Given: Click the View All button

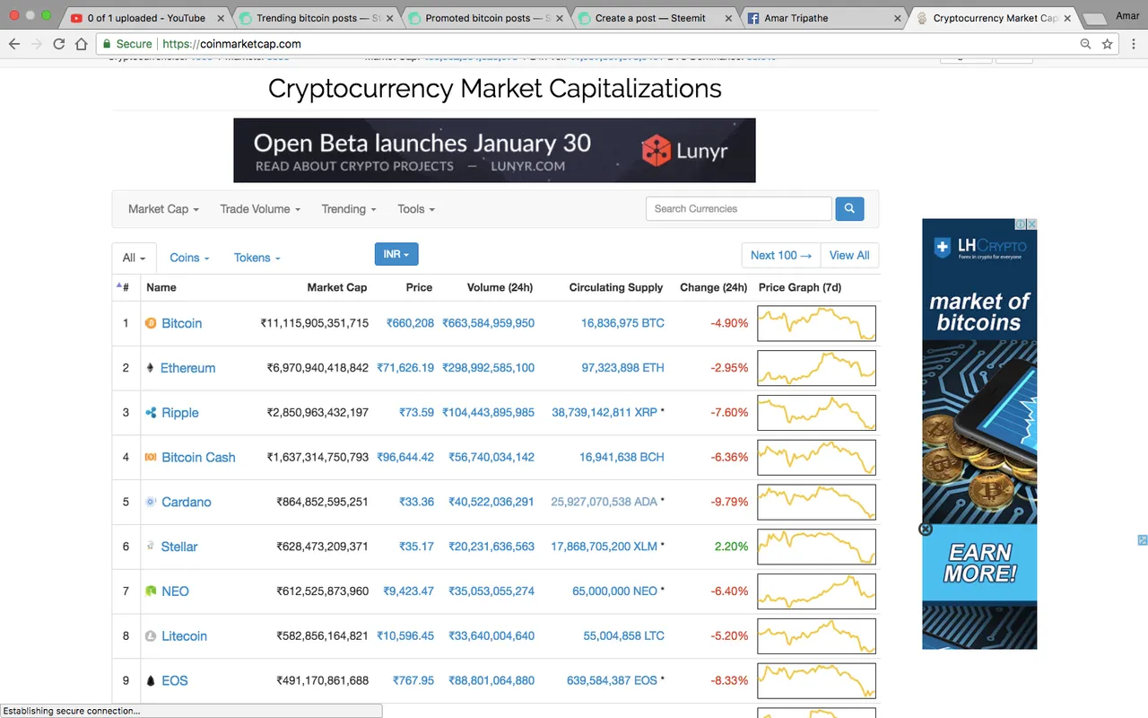Looking at the screenshot, I should [x=849, y=256].
